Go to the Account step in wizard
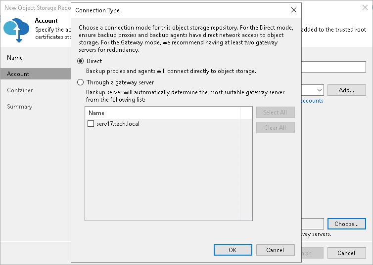 [x=36, y=74]
